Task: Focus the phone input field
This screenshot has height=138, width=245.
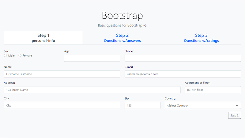Action: (x=183, y=58)
